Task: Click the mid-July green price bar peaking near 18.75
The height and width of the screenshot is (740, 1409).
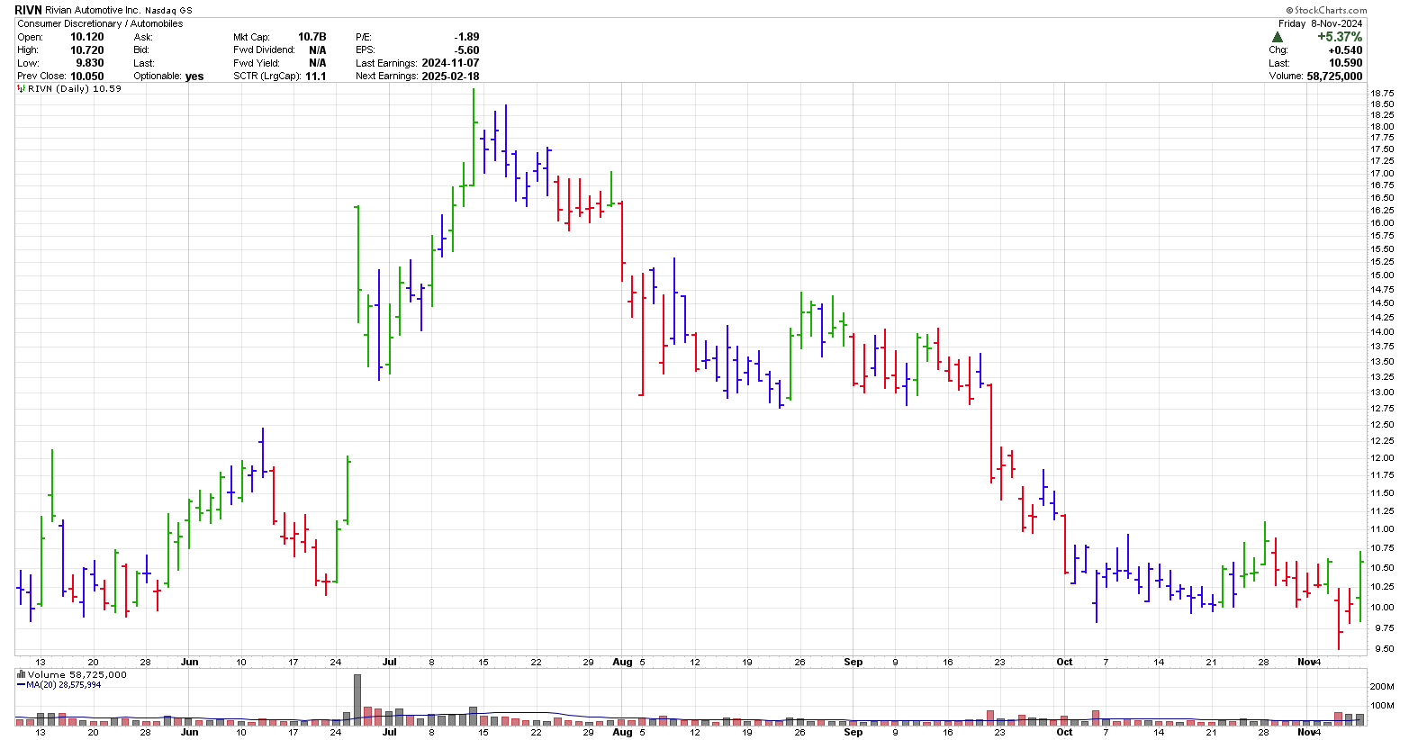Action: coord(474,138)
